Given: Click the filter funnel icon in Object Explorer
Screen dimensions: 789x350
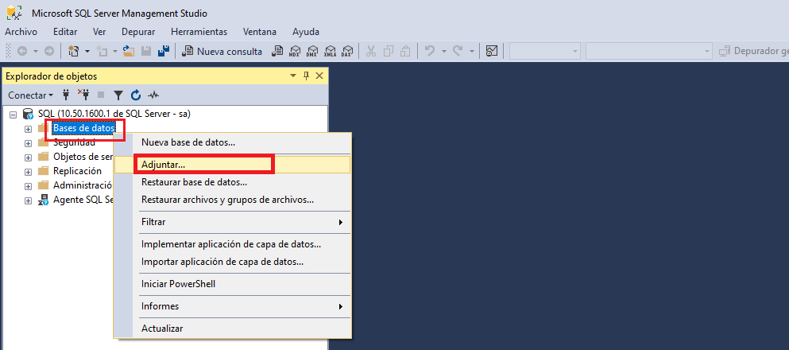Looking at the screenshot, I should [x=118, y=95].
